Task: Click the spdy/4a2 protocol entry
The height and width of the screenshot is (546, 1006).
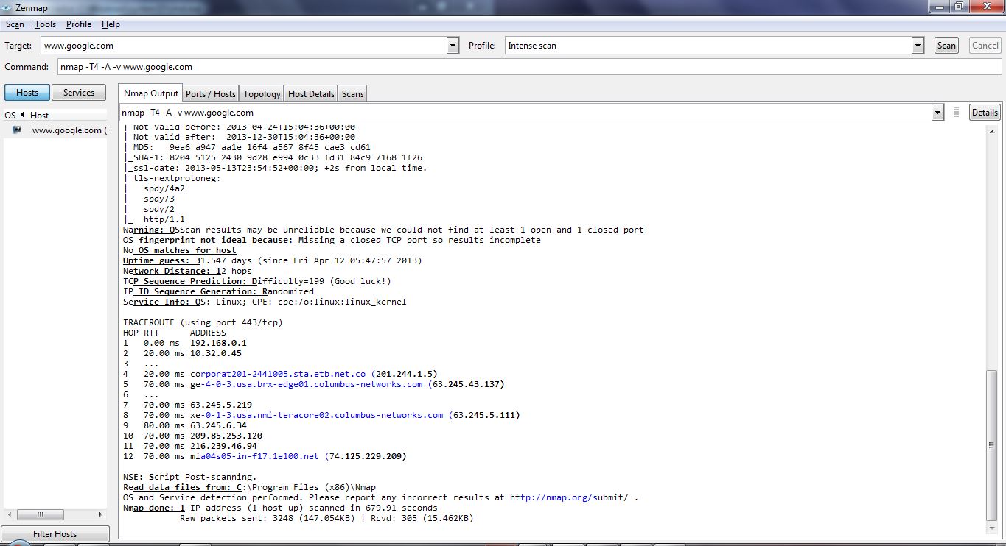Action: [x=164, y=188]
